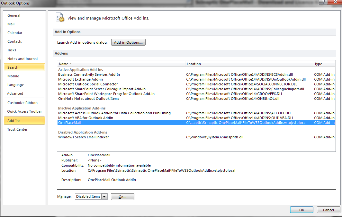Image resolution: width=342 pixels, height=217 pixels.
Task: Click the help question mark icon
Action: point(323,2)
